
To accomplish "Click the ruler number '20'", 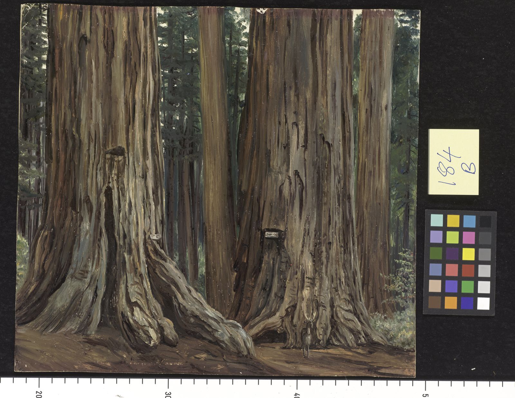I will click(39, 394).
